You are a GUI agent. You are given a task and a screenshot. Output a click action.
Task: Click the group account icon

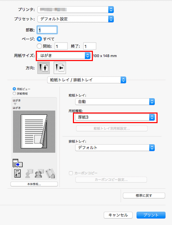39,174
